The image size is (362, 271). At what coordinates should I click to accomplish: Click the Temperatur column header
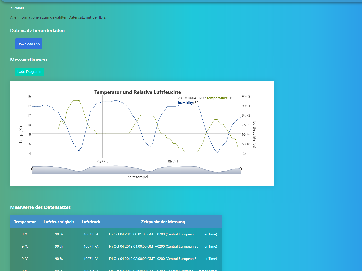pos(25,222)
